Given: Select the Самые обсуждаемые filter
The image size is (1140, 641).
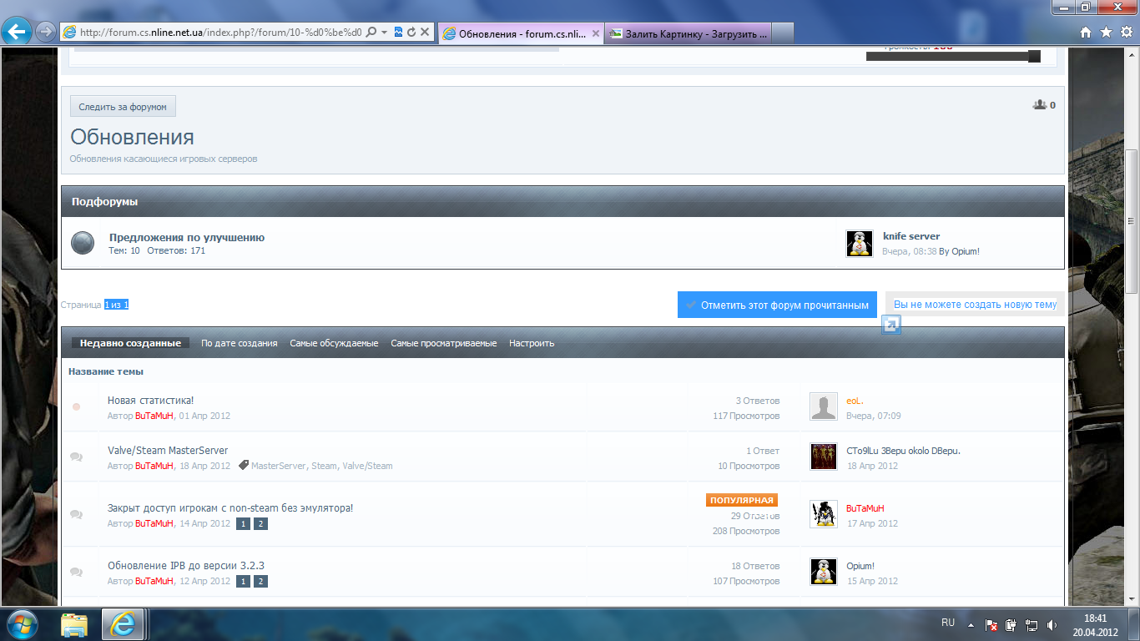Looking at the screenshot, I should [334, 343].
